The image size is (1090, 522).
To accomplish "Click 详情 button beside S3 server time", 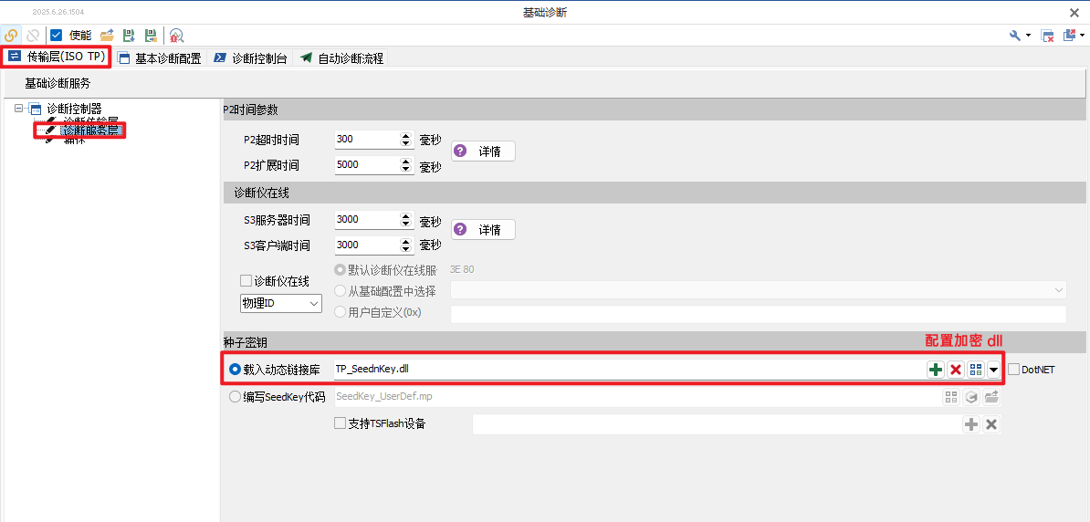I will 483,230.
